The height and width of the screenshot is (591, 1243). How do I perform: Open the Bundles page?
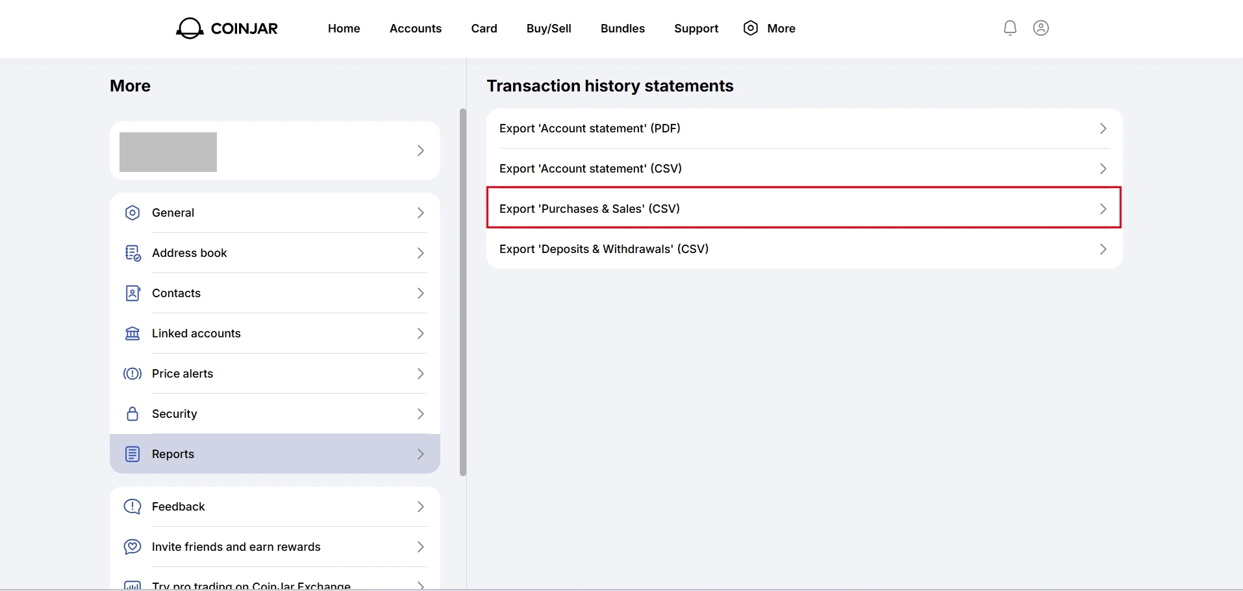click(x=623, y=29)
